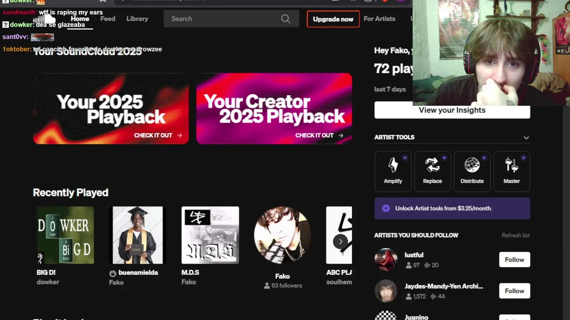Click Jaydes-Mandy-Yen's 1,572 followers count
The width and height of the screenshot is (570, 320).
415,296
